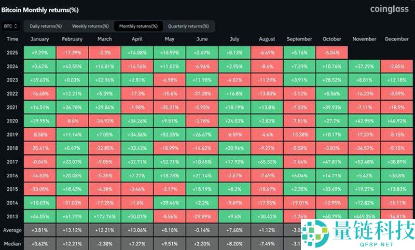Select the 2018 row label
This screenshot has width=415, height=250.
pyautogui.click(x=12, y=148)
